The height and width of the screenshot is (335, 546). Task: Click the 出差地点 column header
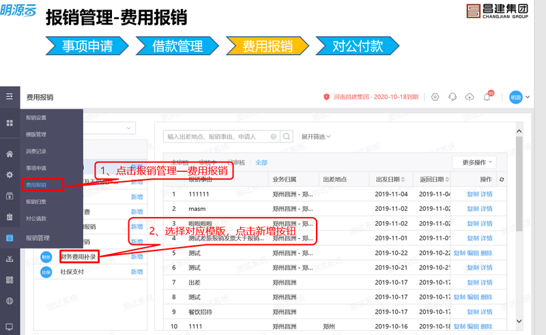point(334,179)
